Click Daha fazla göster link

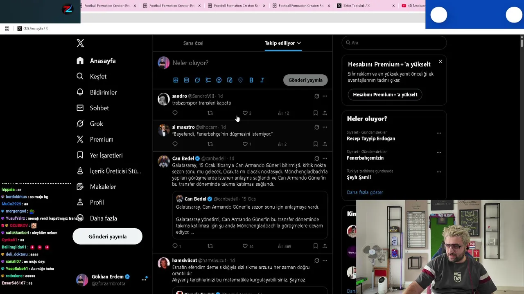(x=365, y=192)
